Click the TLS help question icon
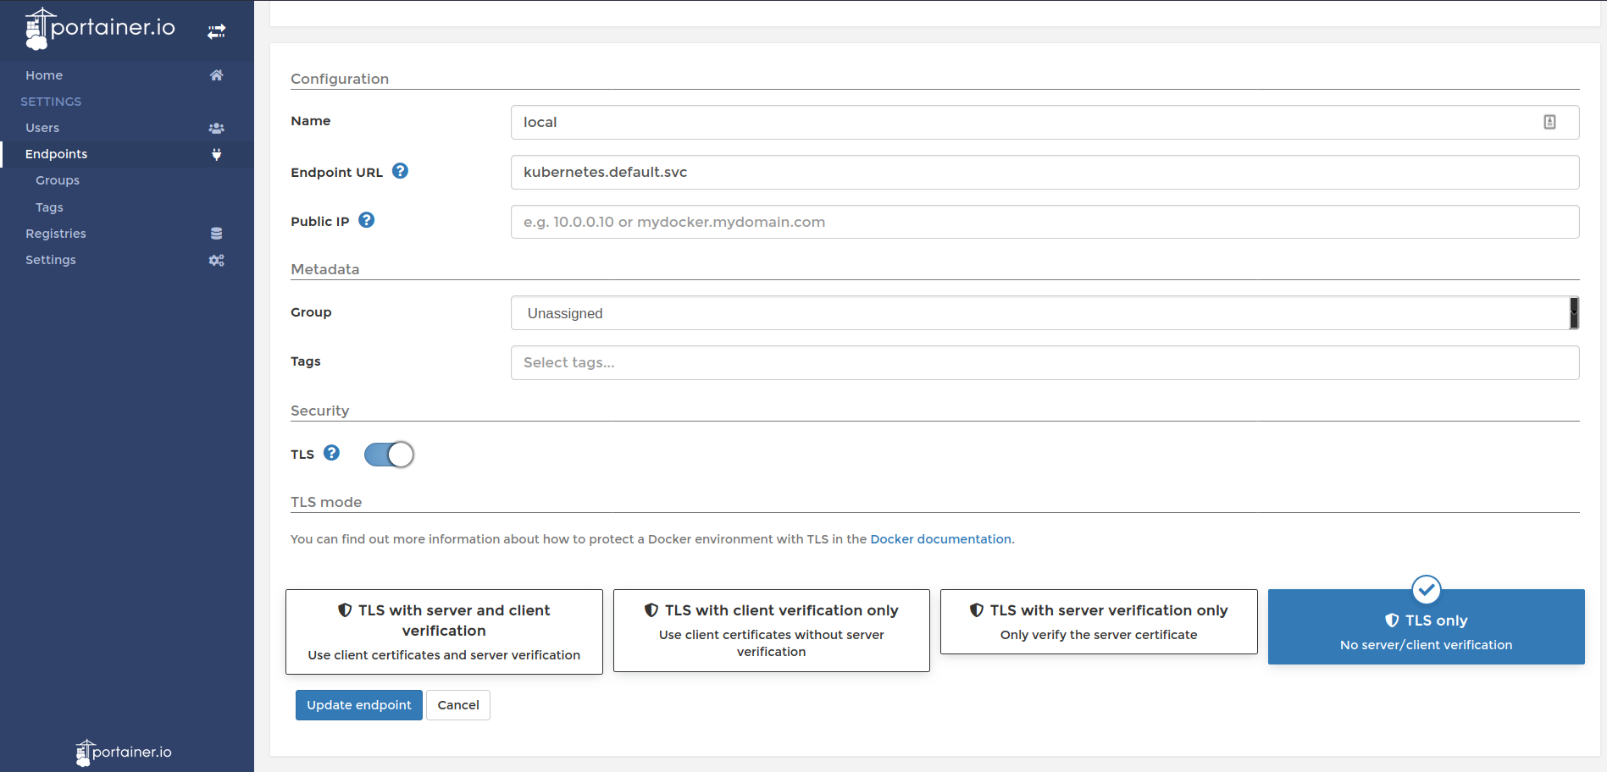 tap(332, 453)
